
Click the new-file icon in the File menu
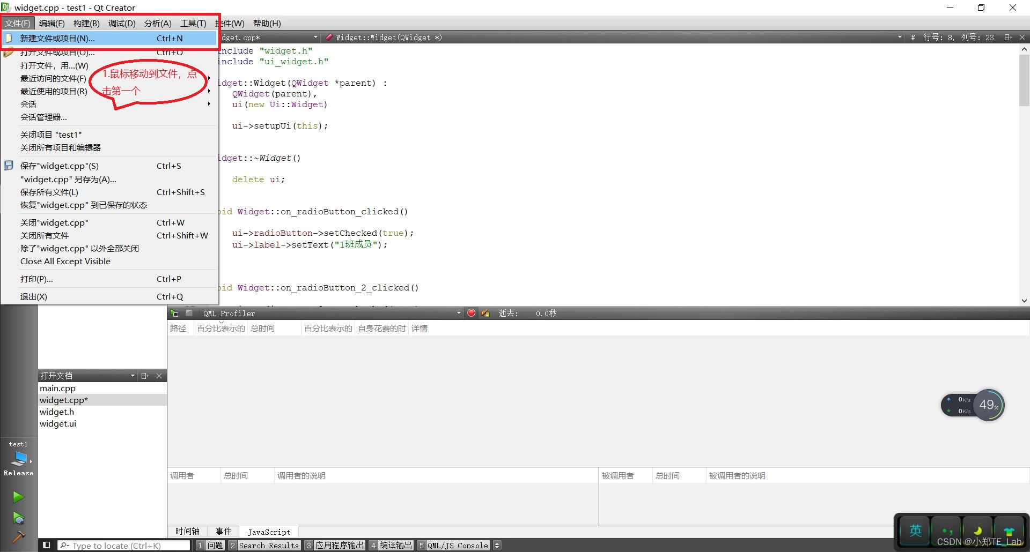point(9,38)
